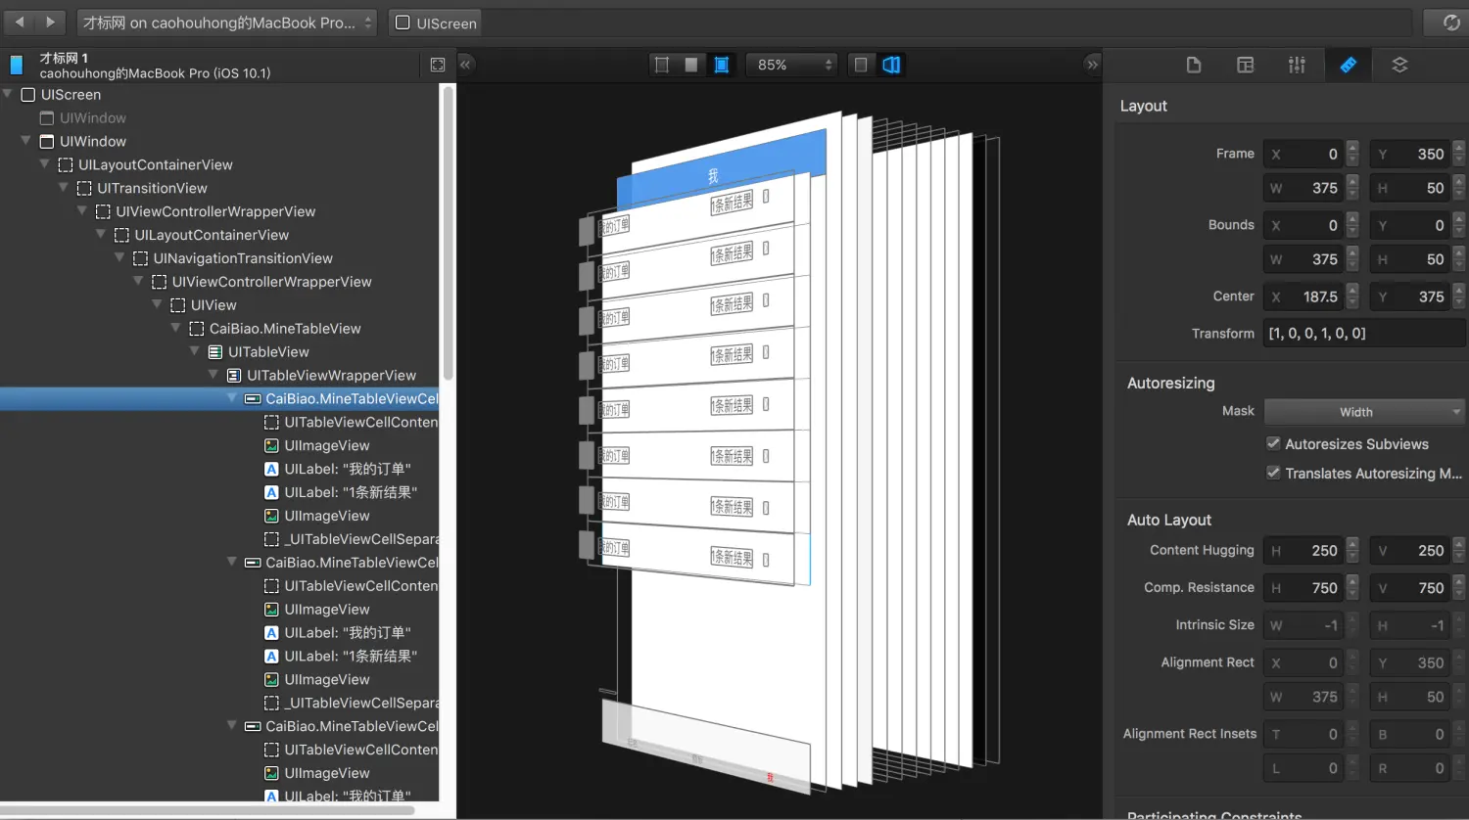Click the Center X field showing 187.5
1469x820 pixels.
tap(1303, 296)
